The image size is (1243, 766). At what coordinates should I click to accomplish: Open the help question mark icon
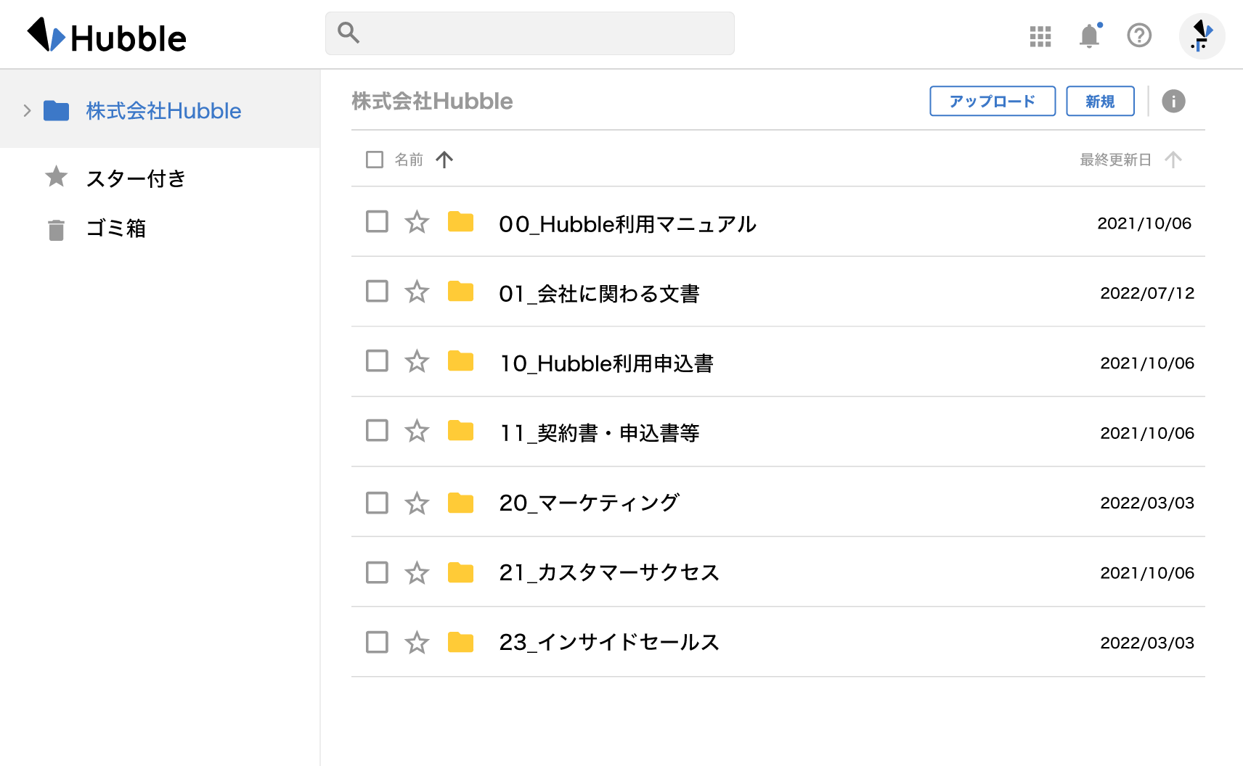(x=1139, y=35)
